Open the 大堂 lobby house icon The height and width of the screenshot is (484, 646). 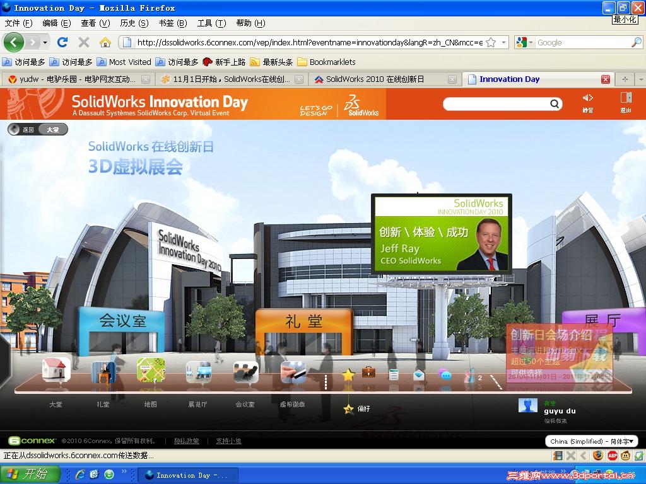[56, 370]
